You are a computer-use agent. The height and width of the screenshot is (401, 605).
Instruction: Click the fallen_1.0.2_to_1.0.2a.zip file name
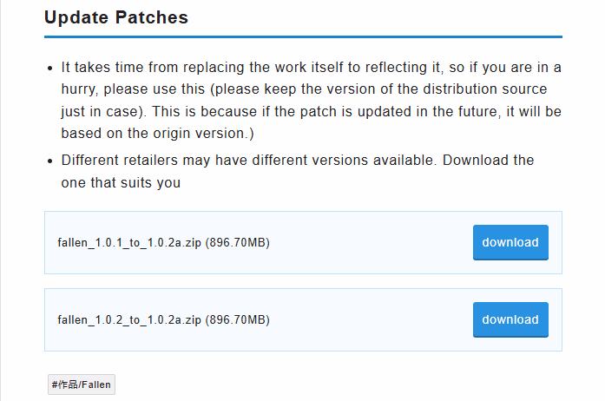pyautogui.click(x=129, y=319)
